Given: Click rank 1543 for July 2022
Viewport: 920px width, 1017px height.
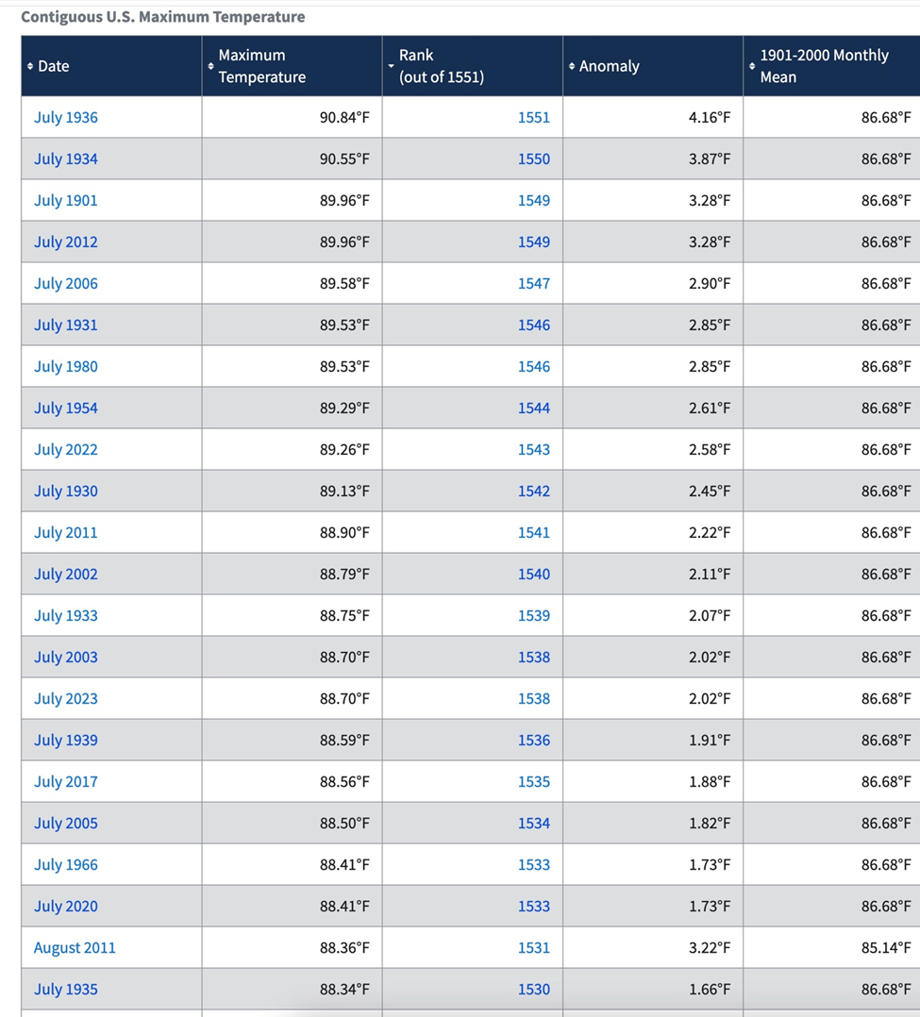Looking at the screenshot, I should (x=533, y=449).
